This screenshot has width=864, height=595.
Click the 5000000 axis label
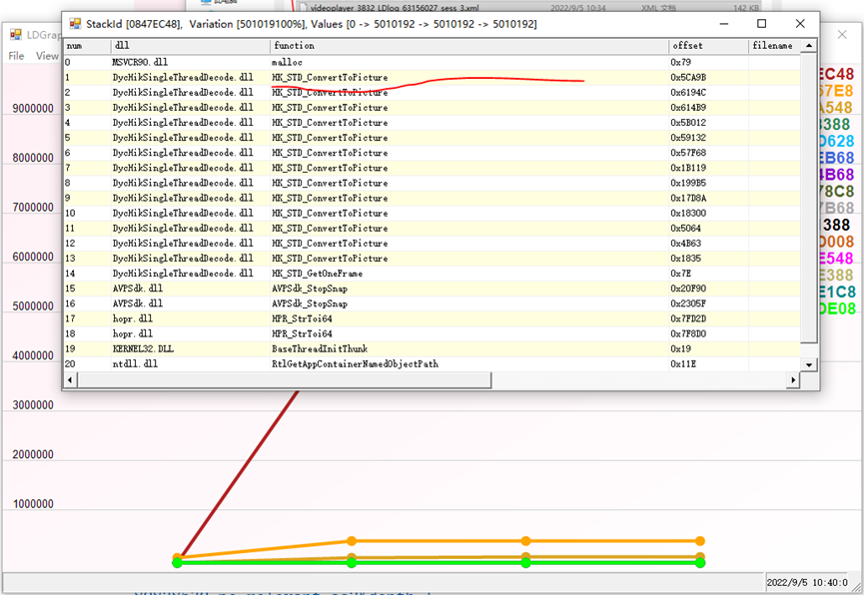pos(33,305)
